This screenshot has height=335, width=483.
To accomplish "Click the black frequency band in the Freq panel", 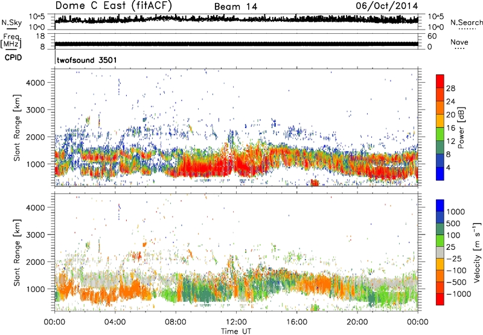I will (236, 44).
